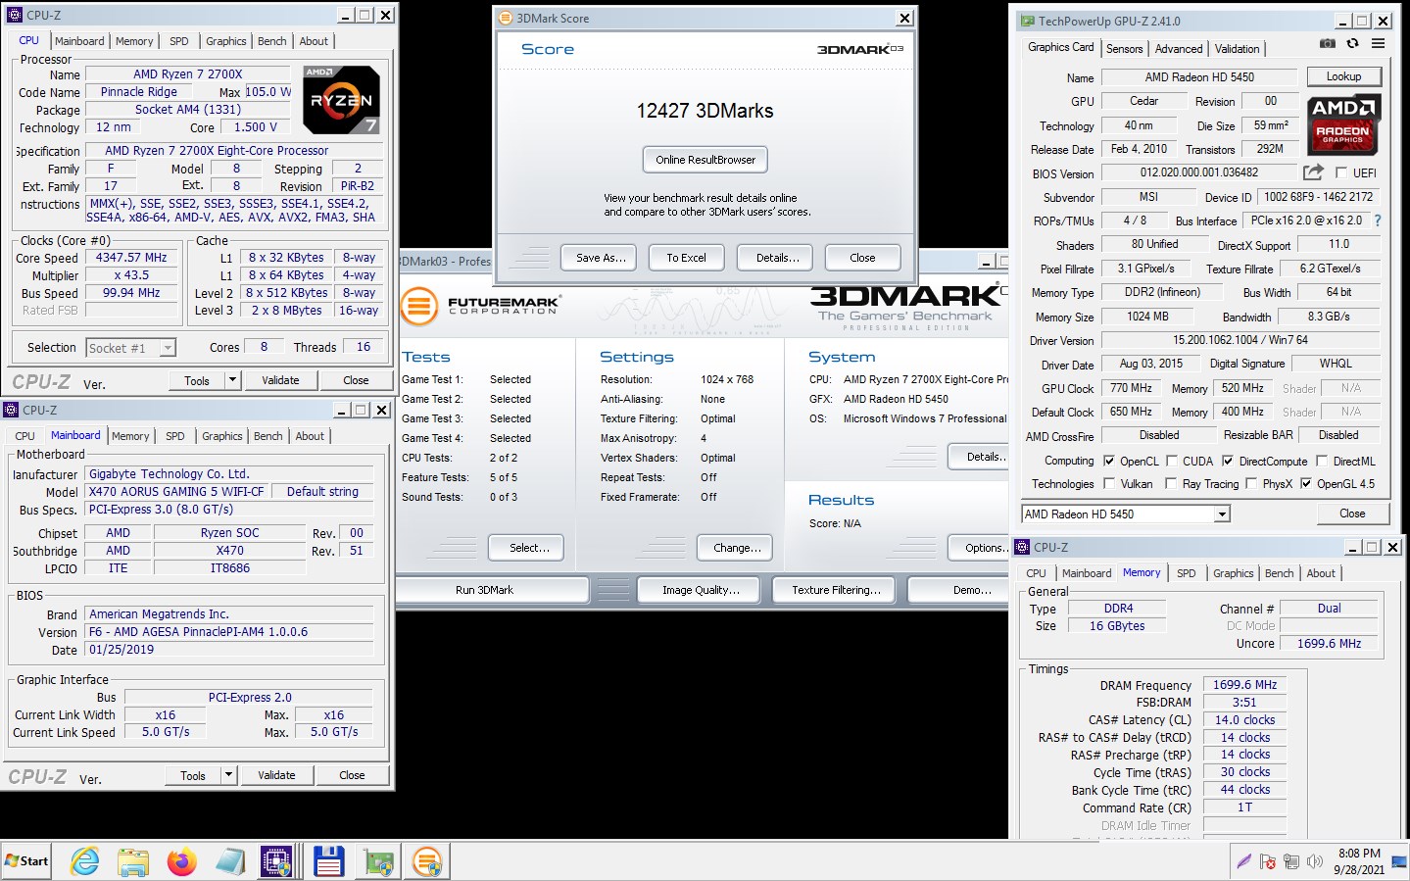1410x881 pixels.
Task: Toggle the CUDA checkbox
Action: 1171,461
